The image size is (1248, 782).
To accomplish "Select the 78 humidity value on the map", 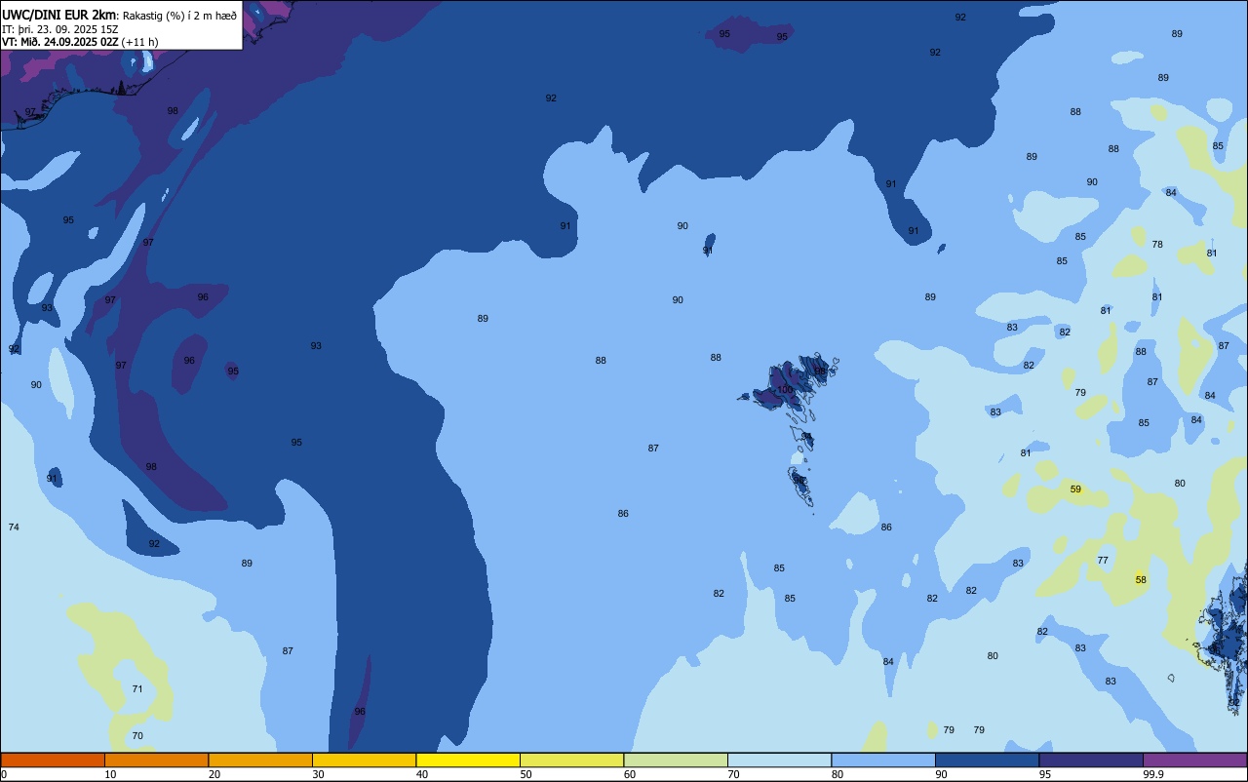I will [x=1157, y=245].
